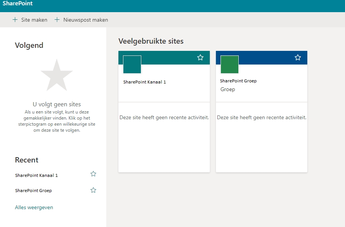This screenshot has width=345, height=227.
Task: Click the green logo on SharePoint Groep card
Action: pos(230,65)
